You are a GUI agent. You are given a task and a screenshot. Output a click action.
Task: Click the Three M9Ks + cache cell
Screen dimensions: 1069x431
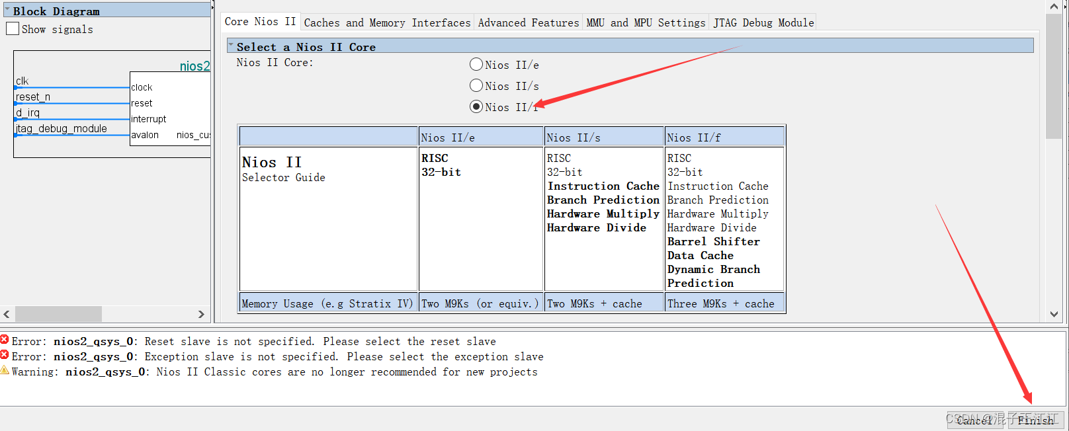click(724, 303)
